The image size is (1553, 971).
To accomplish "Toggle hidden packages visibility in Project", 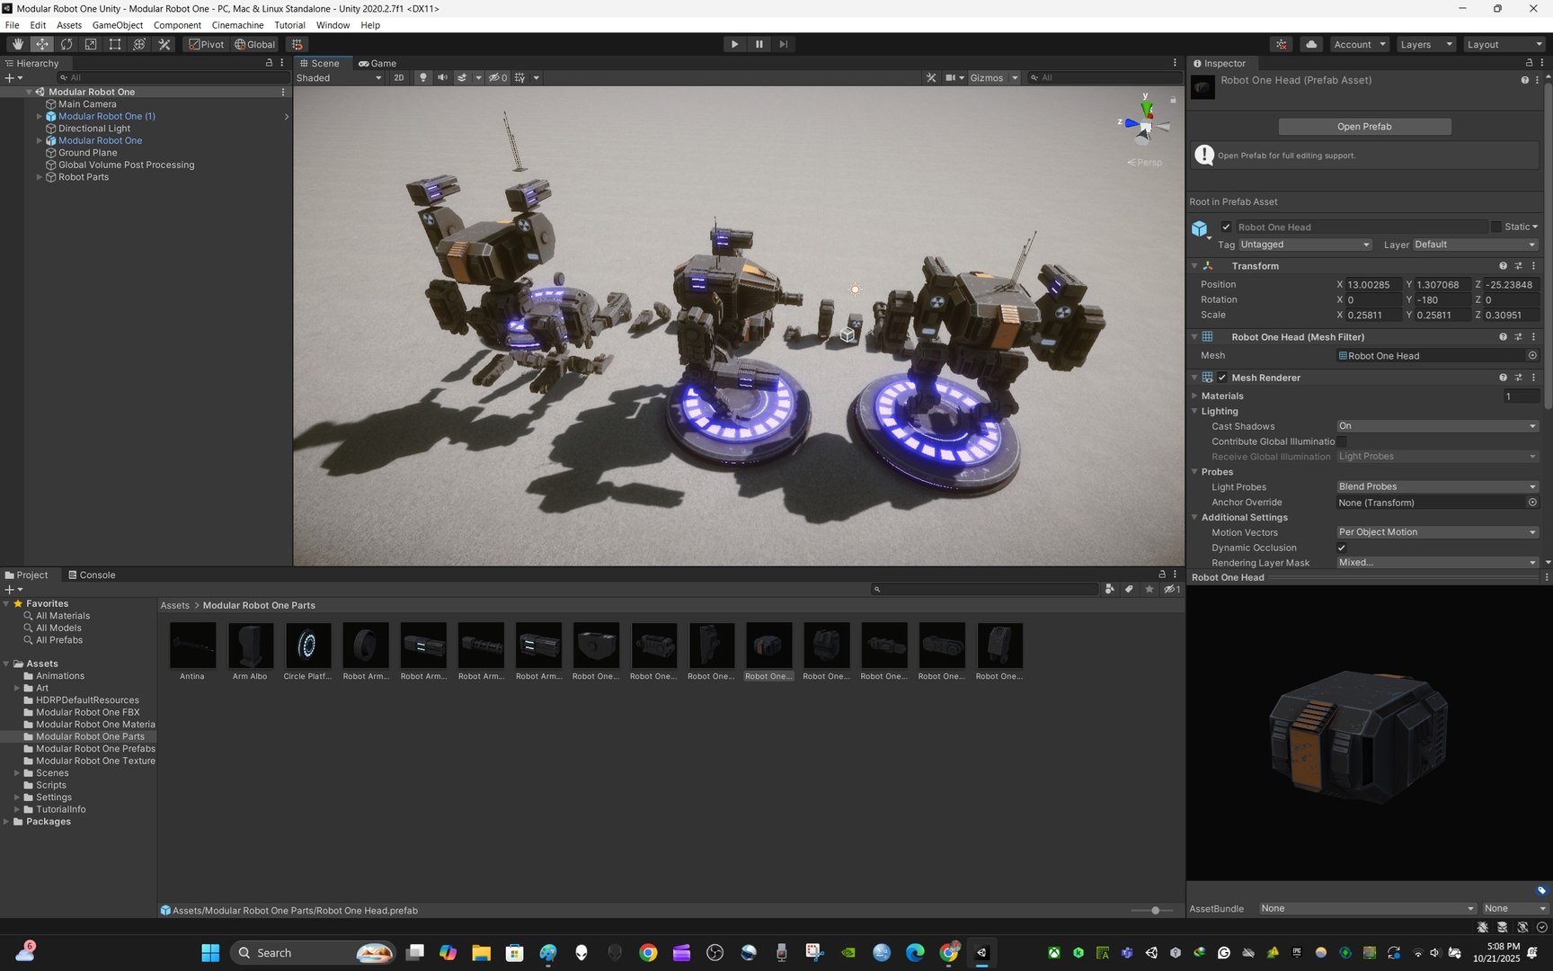I will (1172, 589).
